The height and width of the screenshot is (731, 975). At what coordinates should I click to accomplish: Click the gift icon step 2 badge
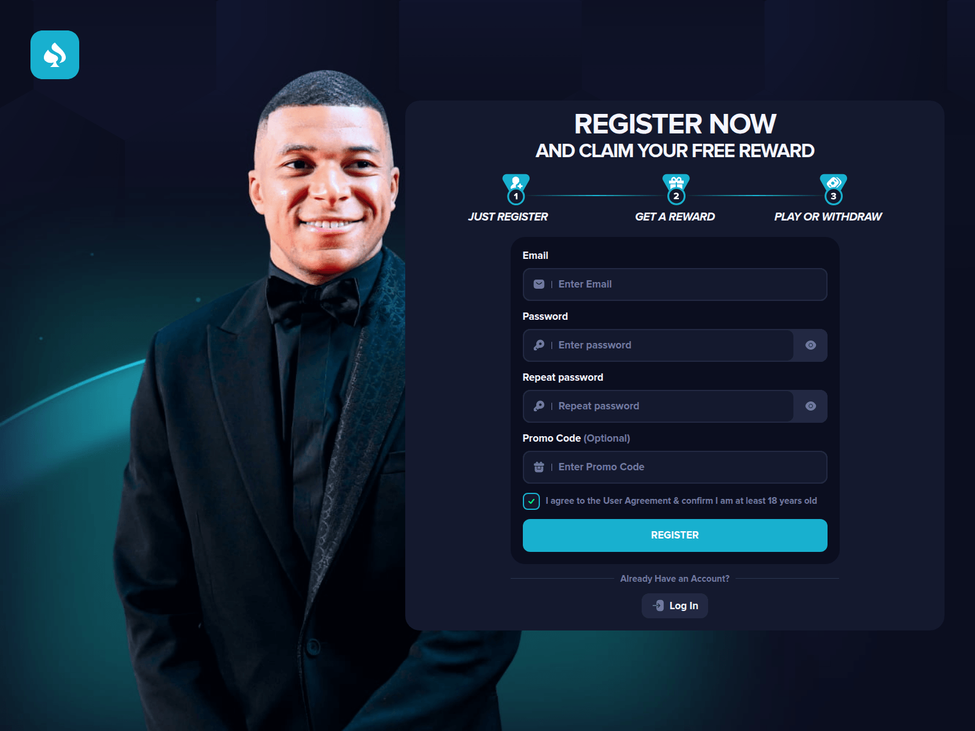tap(676, 189)
